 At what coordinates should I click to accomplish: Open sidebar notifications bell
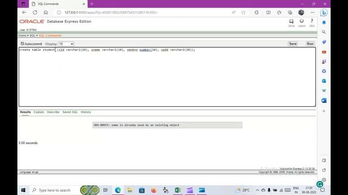pyautogui.click(x=324, y=22)
